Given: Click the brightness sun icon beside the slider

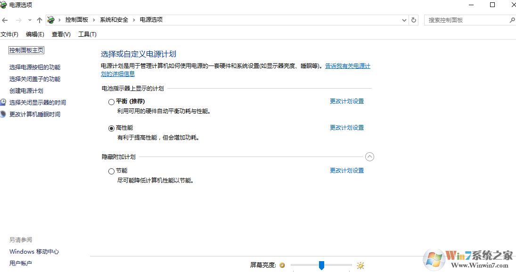Looking at the screenshot, I should (361, 265).
